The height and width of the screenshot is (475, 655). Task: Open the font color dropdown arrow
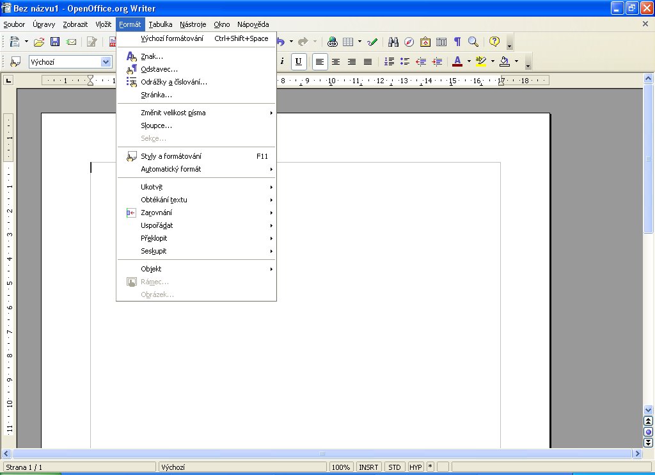[469, 62]
